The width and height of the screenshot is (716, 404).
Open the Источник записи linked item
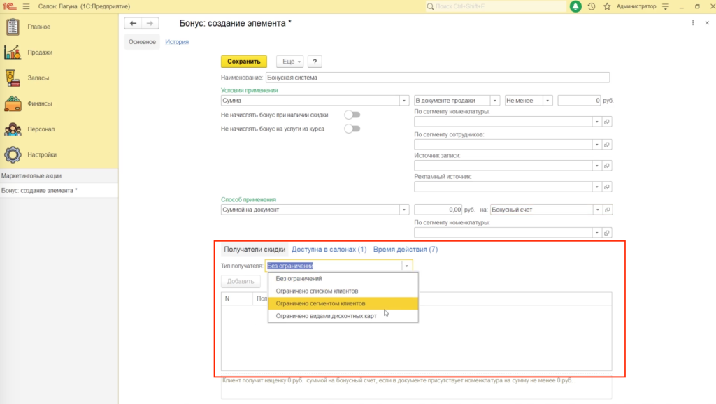607,166
